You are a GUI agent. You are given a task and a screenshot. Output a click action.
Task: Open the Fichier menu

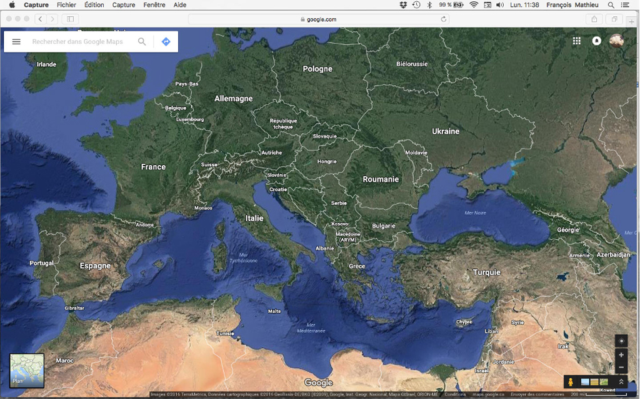coord(66,5)
